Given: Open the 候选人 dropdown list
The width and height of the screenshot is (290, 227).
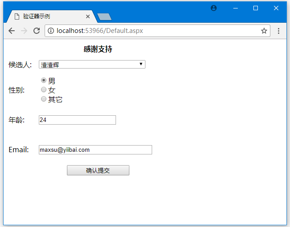Looking at the screenshot, I should 92,65.
